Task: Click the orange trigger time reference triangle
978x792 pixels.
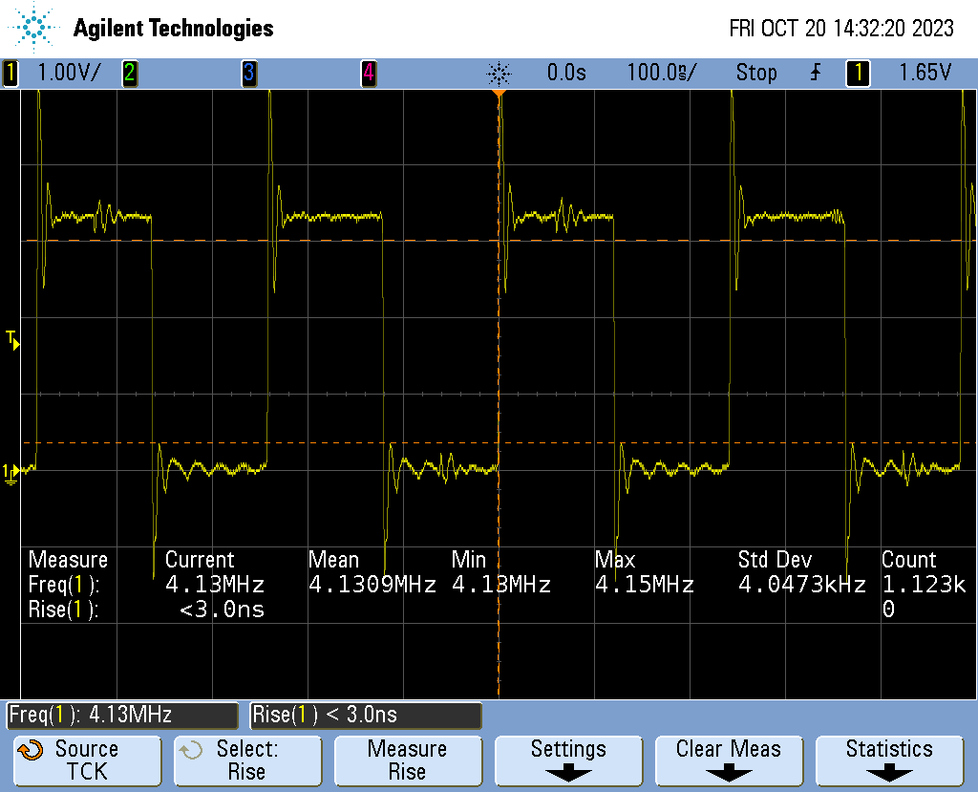Action: pyautogui.click(x=498, y=95)
